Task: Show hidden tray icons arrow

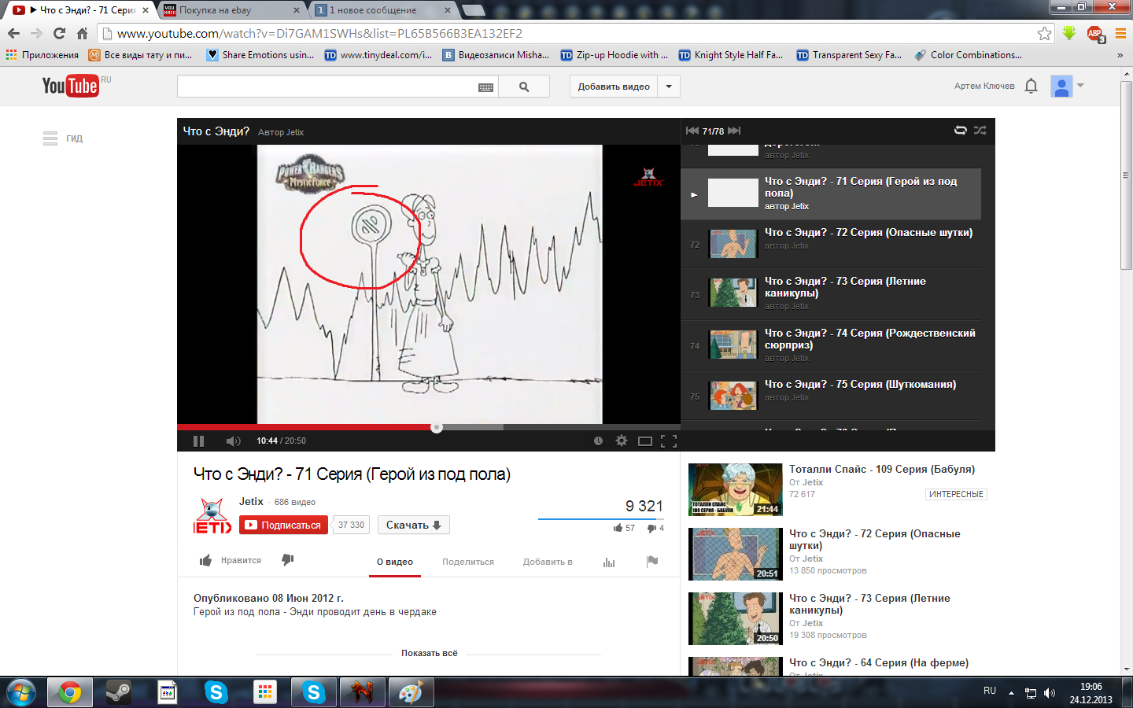Action: point(1011,693)
